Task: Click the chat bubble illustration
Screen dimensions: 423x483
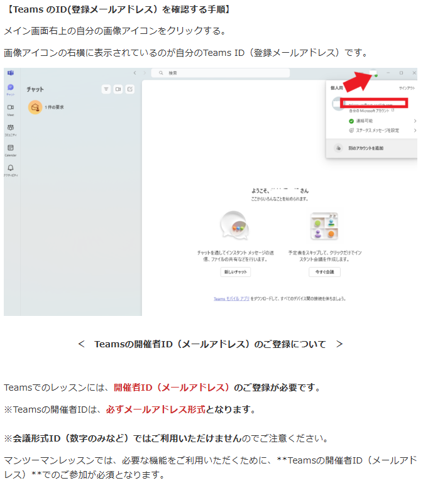Action: pos(235,225)
